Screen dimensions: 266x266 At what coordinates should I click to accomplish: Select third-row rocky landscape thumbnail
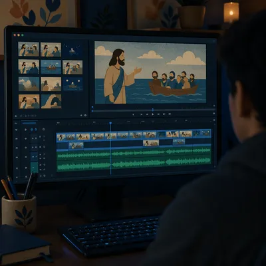[29, 84]
